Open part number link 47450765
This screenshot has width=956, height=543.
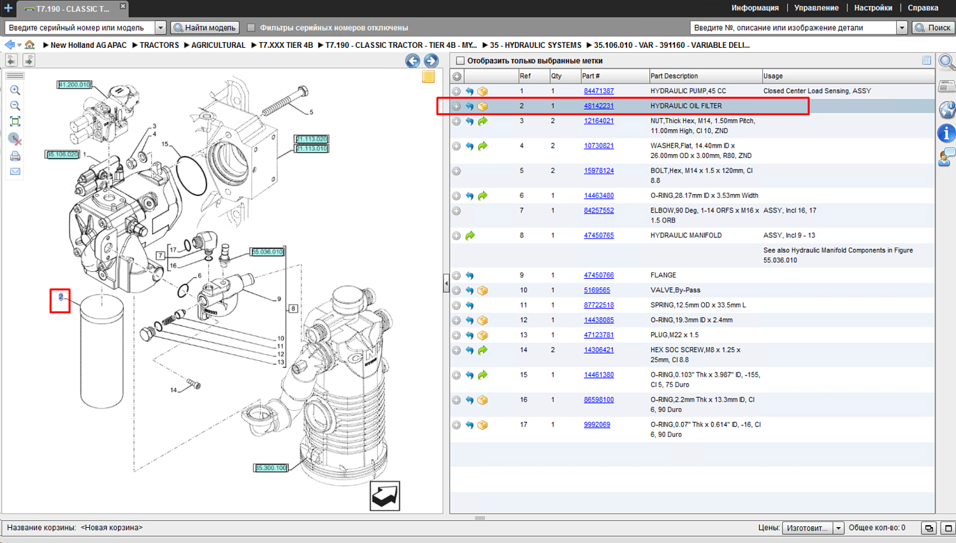point(598,236)
